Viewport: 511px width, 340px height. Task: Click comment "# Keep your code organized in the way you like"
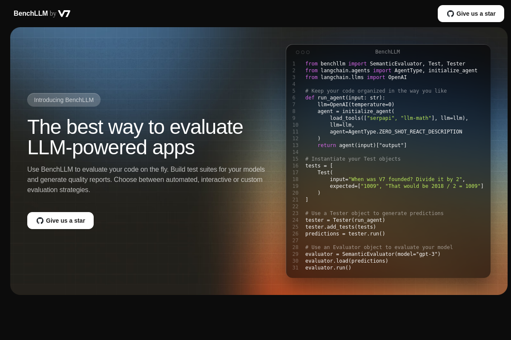coord(376,91)
